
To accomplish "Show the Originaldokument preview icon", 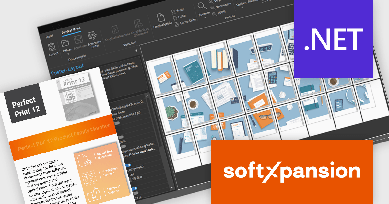I will pyautogui.click(x=115, y=30).
